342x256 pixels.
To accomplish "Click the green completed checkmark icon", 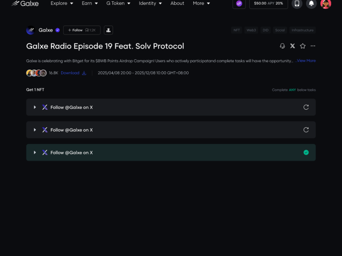I will click(306, 152).
